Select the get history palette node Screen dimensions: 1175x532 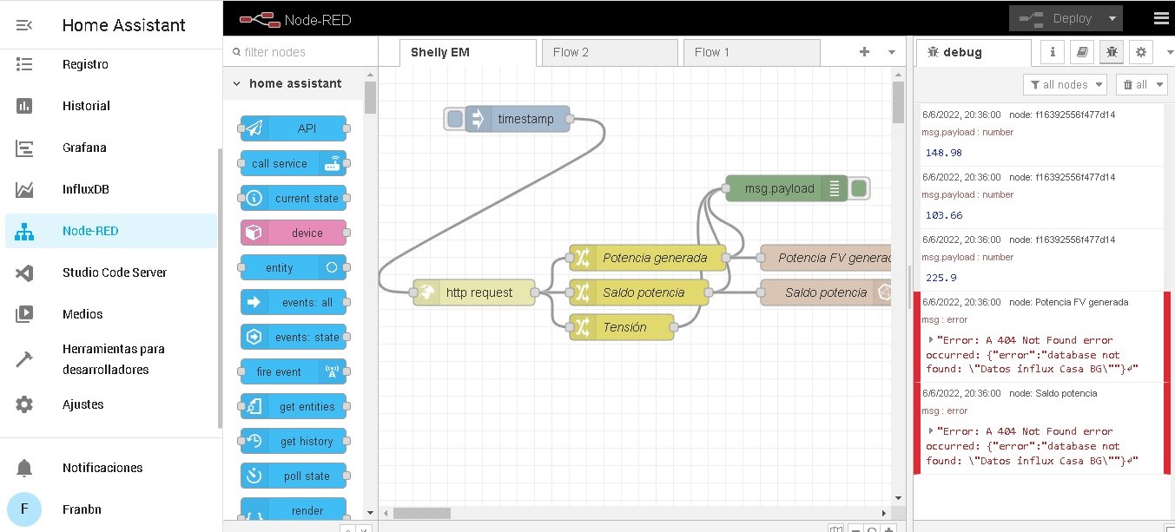pyautogui.click(x=294, y=441)
